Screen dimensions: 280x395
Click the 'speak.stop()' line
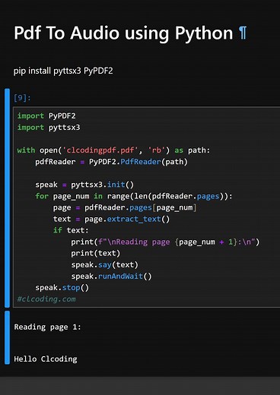[62, 288]
